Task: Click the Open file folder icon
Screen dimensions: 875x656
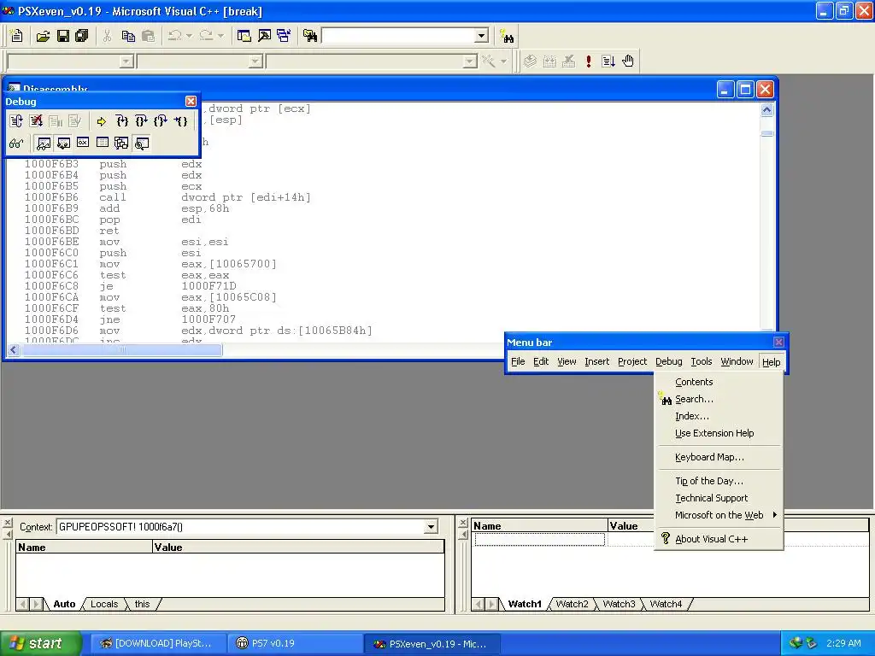Action: click(43, 36)
